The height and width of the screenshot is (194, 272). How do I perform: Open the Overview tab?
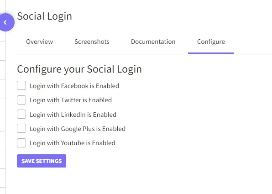click(39, 42)
